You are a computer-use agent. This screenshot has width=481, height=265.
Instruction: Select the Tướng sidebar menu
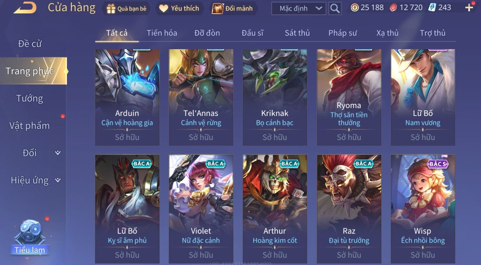coord(30,98)
